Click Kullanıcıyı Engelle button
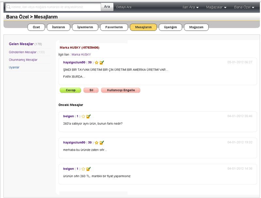This screenshot has width=261, height=198. coord(121,90)
